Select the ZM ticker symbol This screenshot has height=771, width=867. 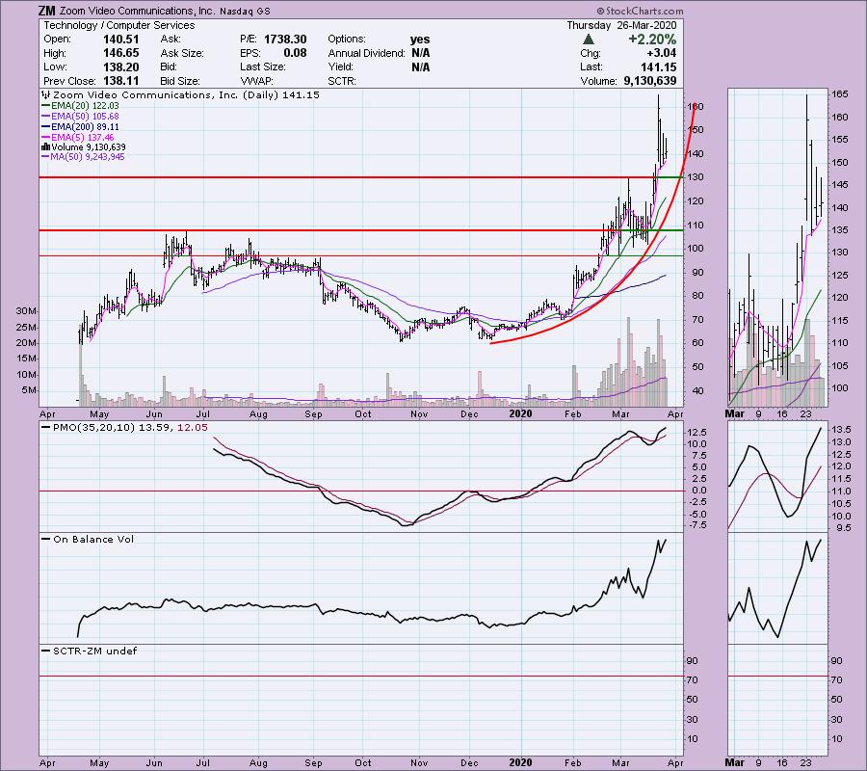click(x=47, y=11)
